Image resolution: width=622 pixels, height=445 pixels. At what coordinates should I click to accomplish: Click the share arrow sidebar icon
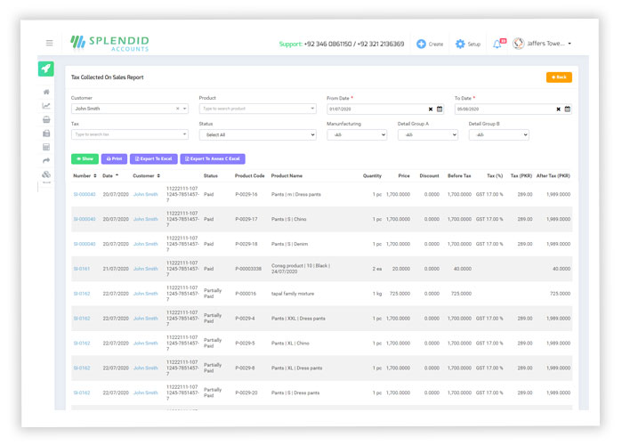pos(46,161)
